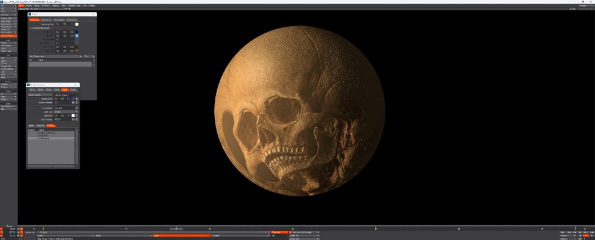Image resolution: width=595 pixels, height=240 pixels.
Task: Switch to Buffers tab in Render Globals
Action: [x=74, y=90]
